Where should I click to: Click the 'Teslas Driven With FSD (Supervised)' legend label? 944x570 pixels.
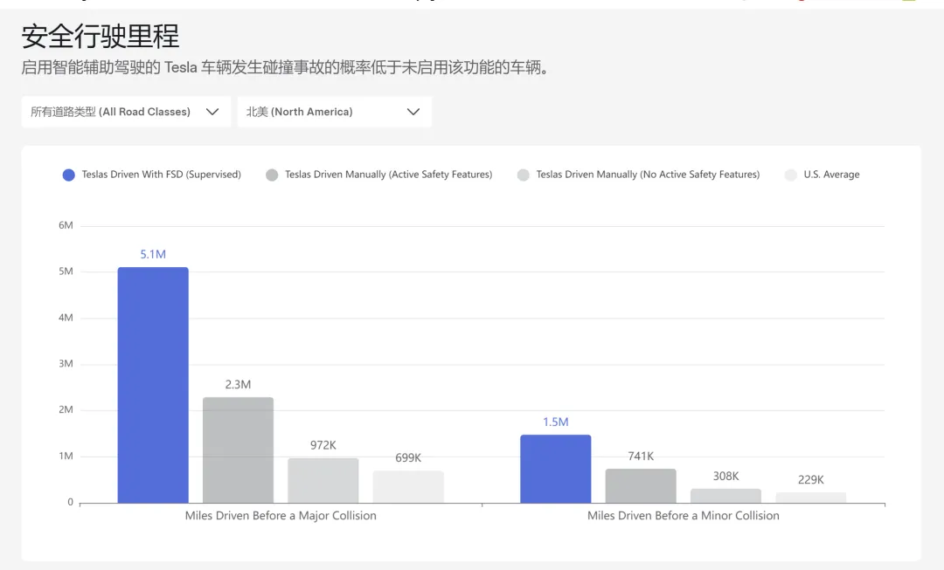(162, 175)
